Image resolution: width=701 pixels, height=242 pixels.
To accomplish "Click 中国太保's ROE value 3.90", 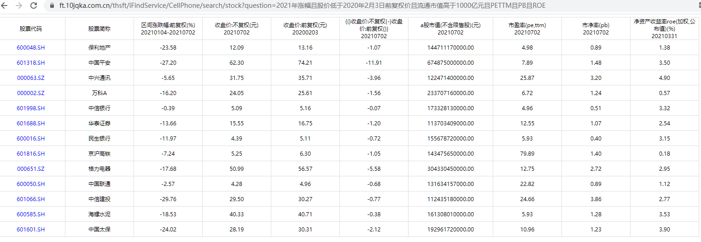I will tap(665, 230).
